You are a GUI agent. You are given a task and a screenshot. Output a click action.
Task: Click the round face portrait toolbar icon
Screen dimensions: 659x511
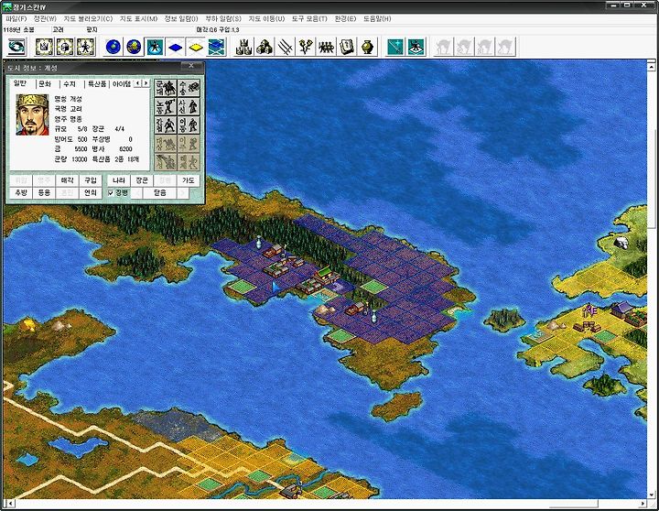click(x=65, y=47)
